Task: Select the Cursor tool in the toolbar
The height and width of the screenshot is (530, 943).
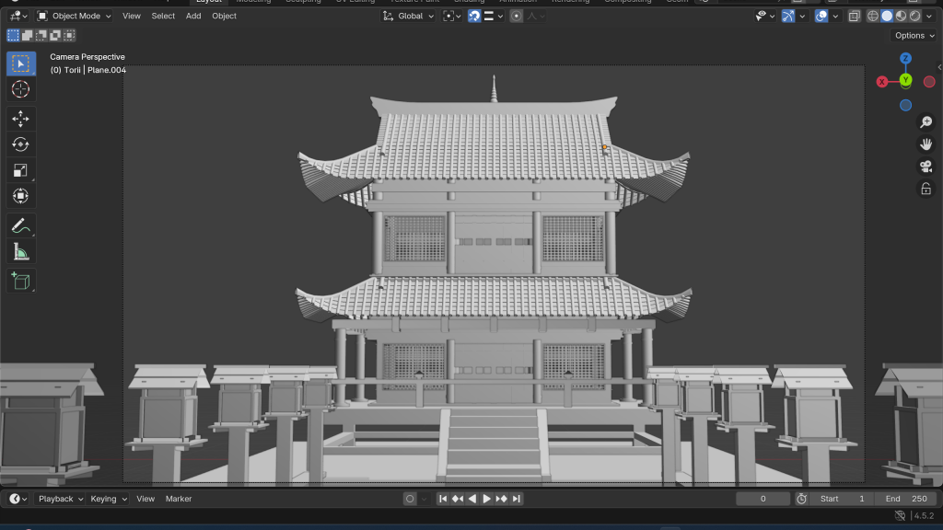Action: tap(20, 89)
